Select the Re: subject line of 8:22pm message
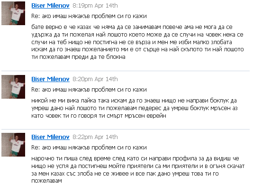 (89, 148)
